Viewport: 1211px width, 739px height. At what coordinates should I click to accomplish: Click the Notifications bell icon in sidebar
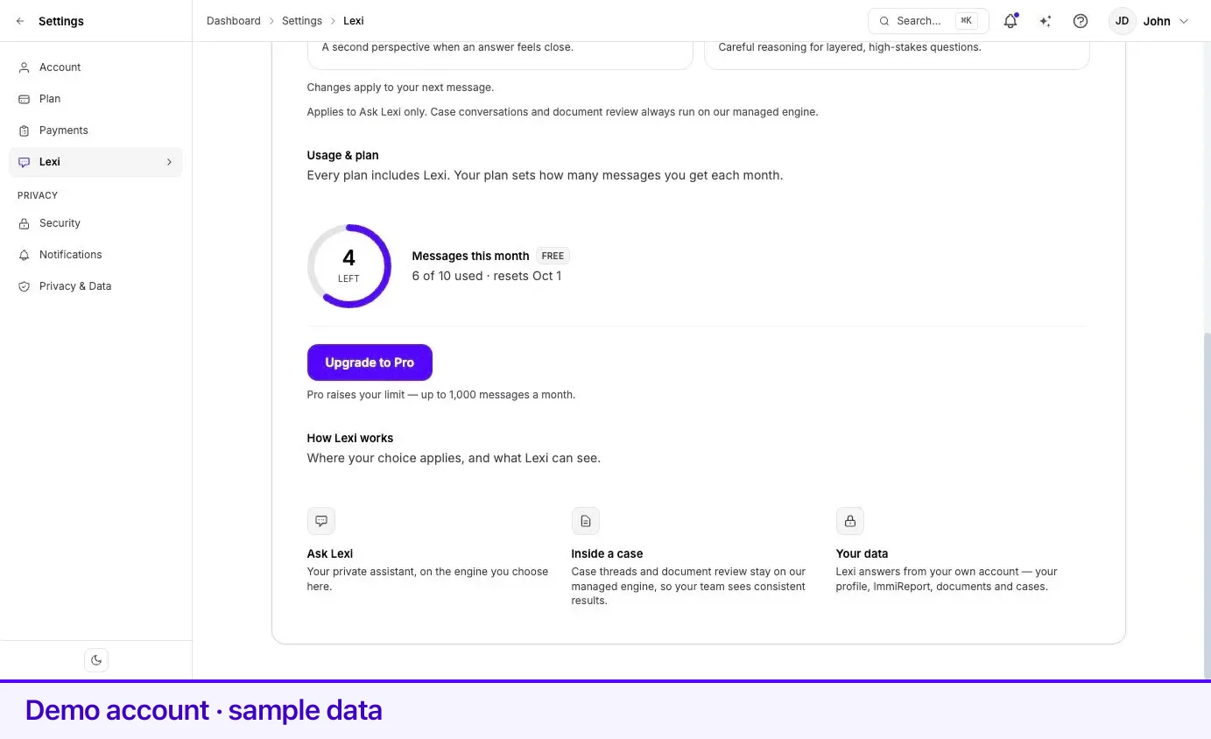24,255
